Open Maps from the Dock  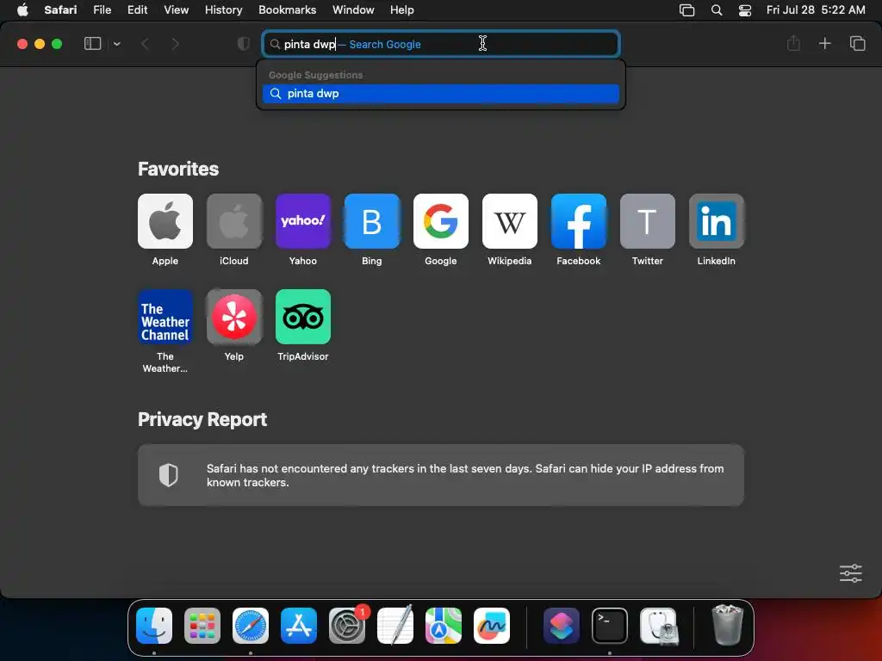(444, 626)
